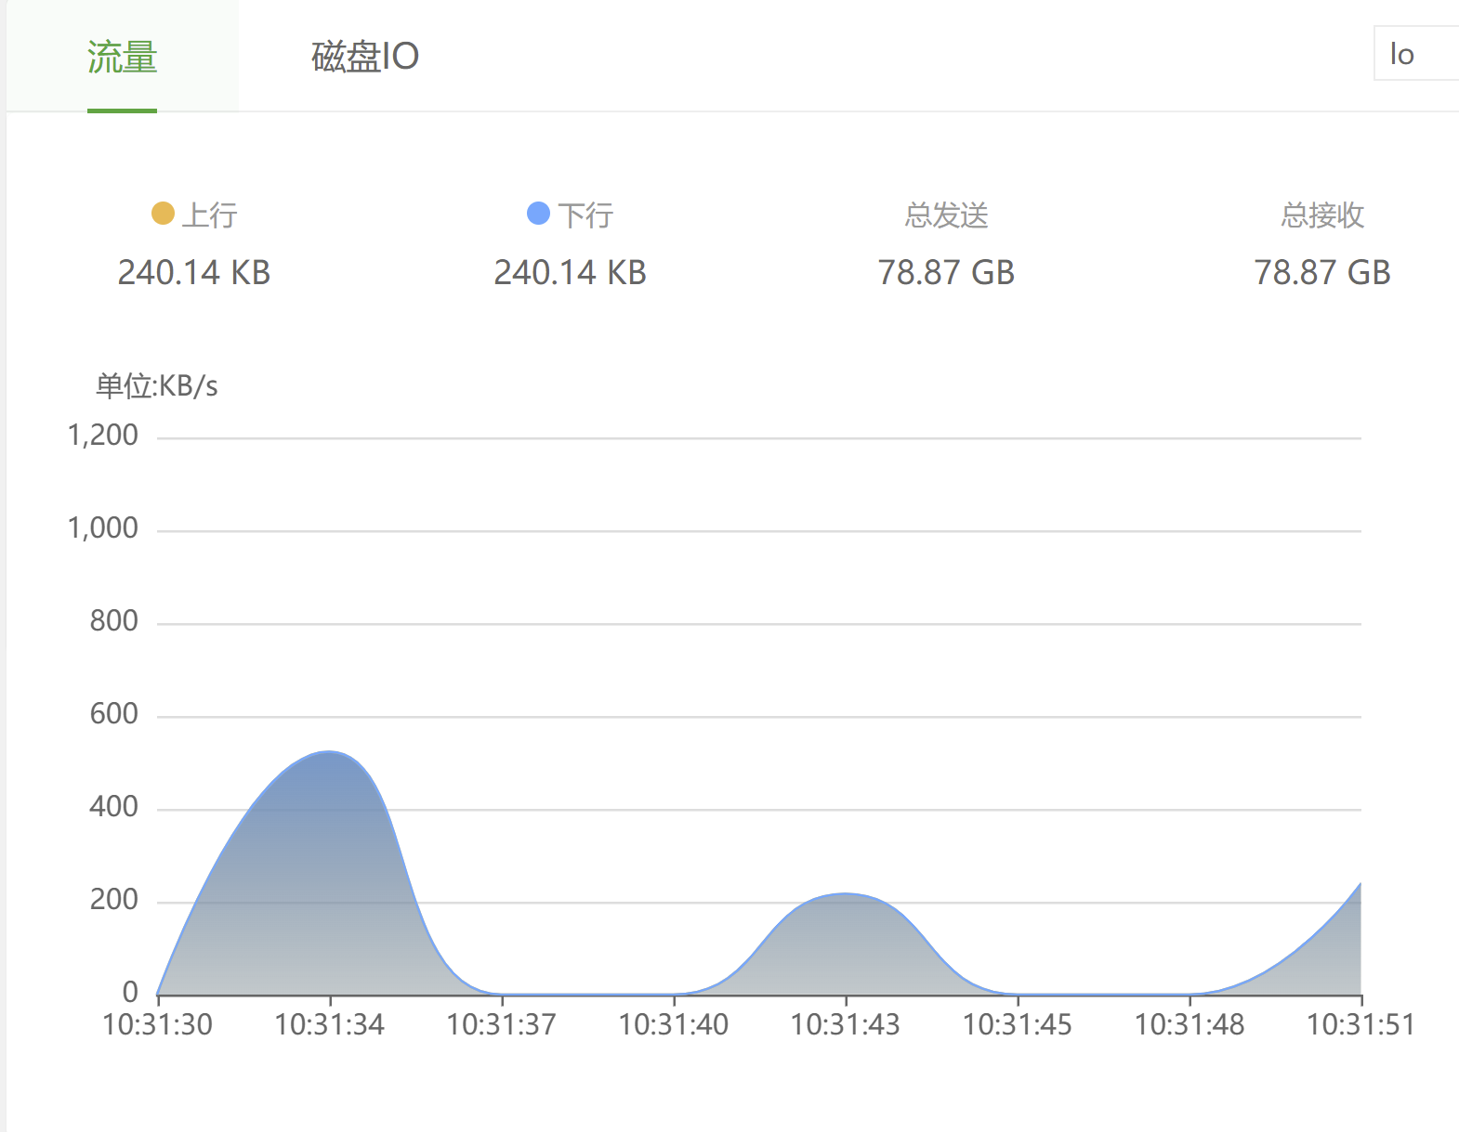Select the 78.87 GB value under 总发送

[946, 272]
